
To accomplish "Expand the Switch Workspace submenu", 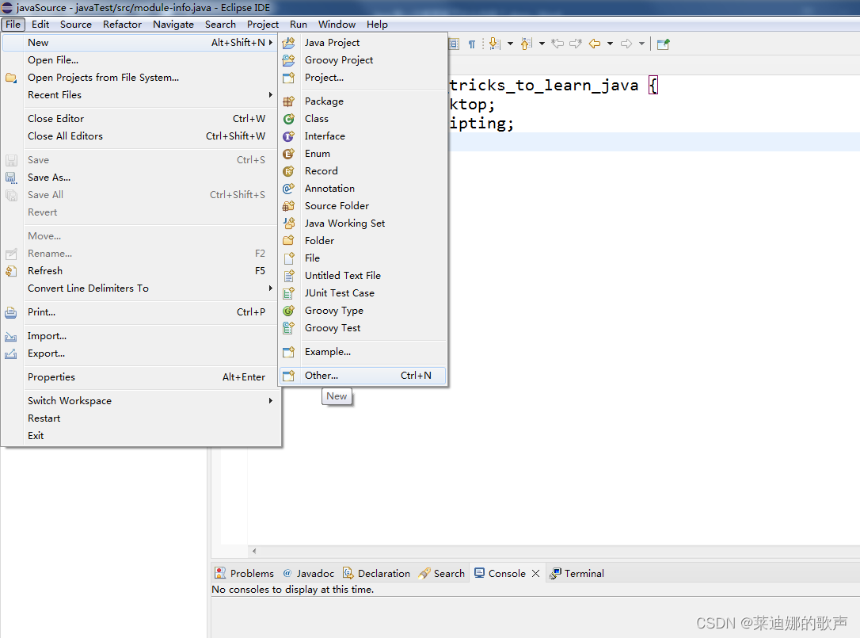I will tap(142, 401).
